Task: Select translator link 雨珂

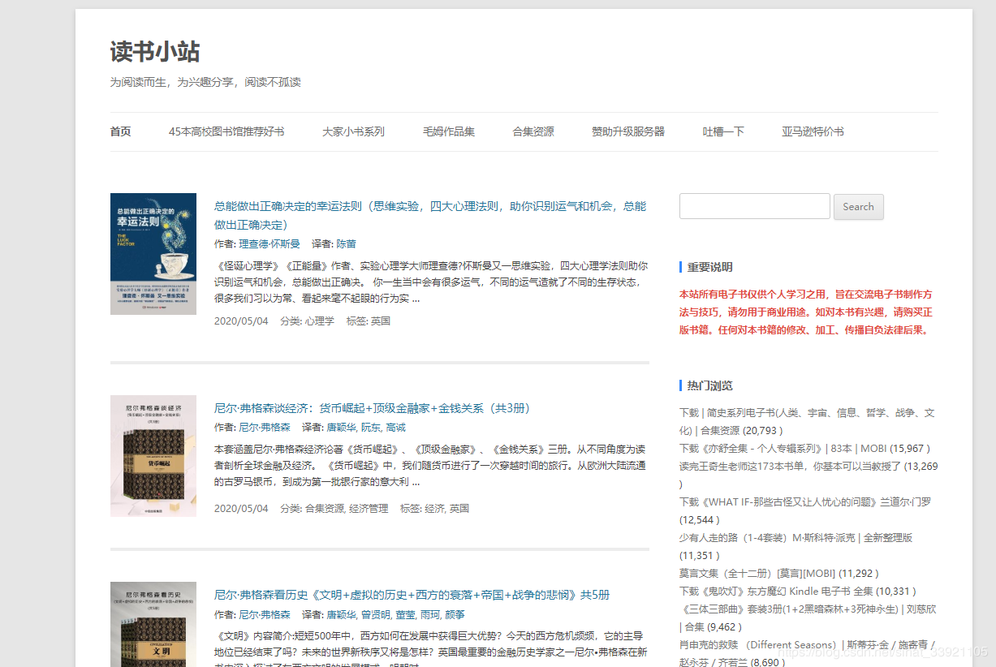Action: point(430,614)
